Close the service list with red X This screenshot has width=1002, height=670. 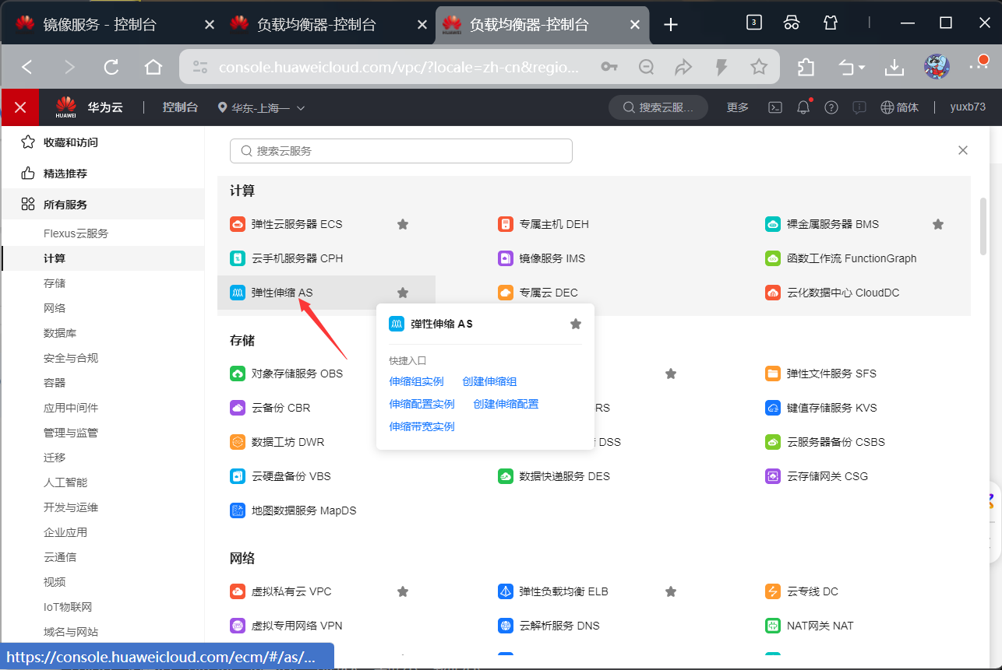point(20,107)
